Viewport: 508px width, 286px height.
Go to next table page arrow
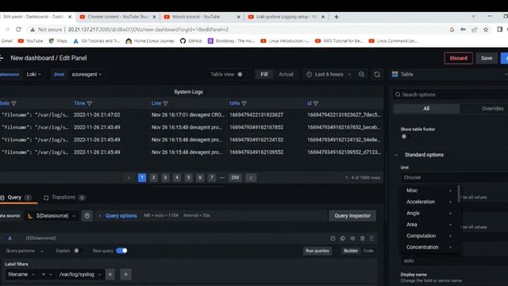251,178
